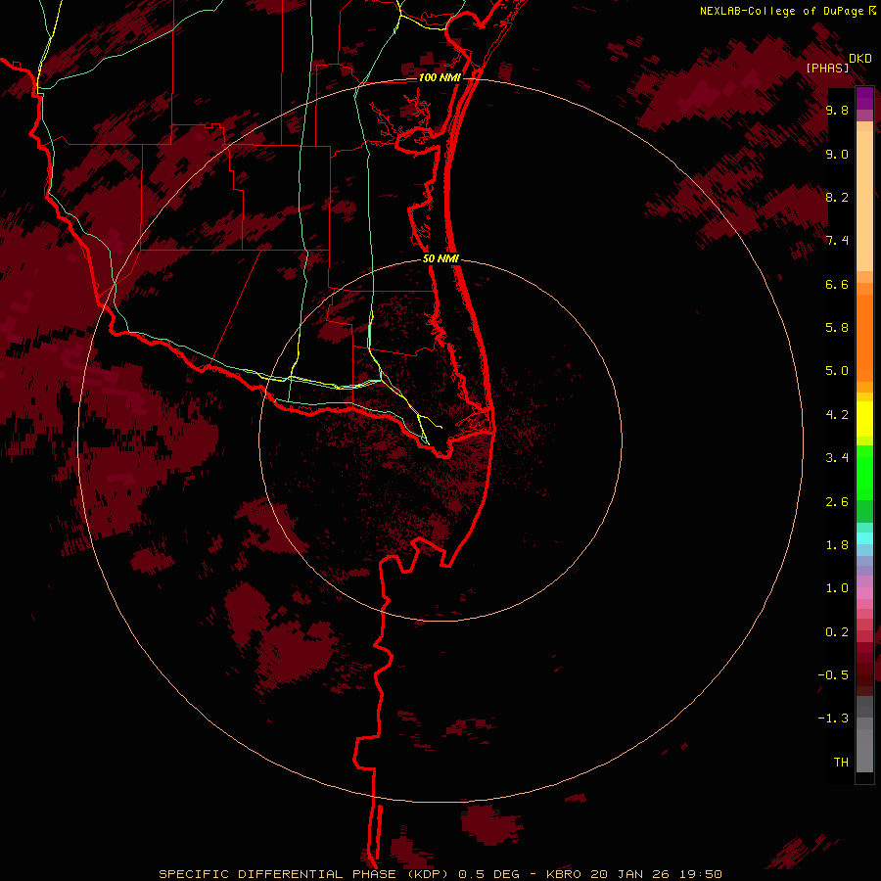Select the 5.0 legend value
The image size is (881, 881).
pyautogui.click(x=837, y=371)
